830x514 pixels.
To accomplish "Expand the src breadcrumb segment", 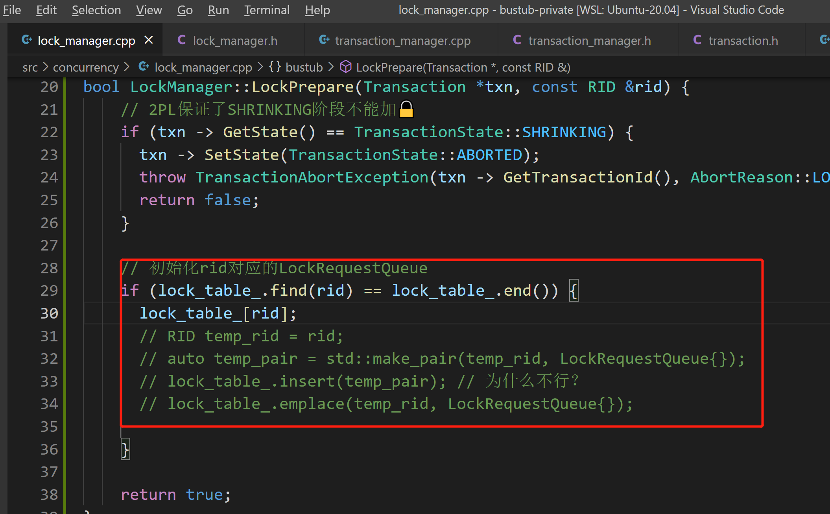I will [x=30, y=68].
